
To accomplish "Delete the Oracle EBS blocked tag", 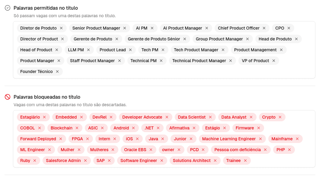I will point(151,150).
